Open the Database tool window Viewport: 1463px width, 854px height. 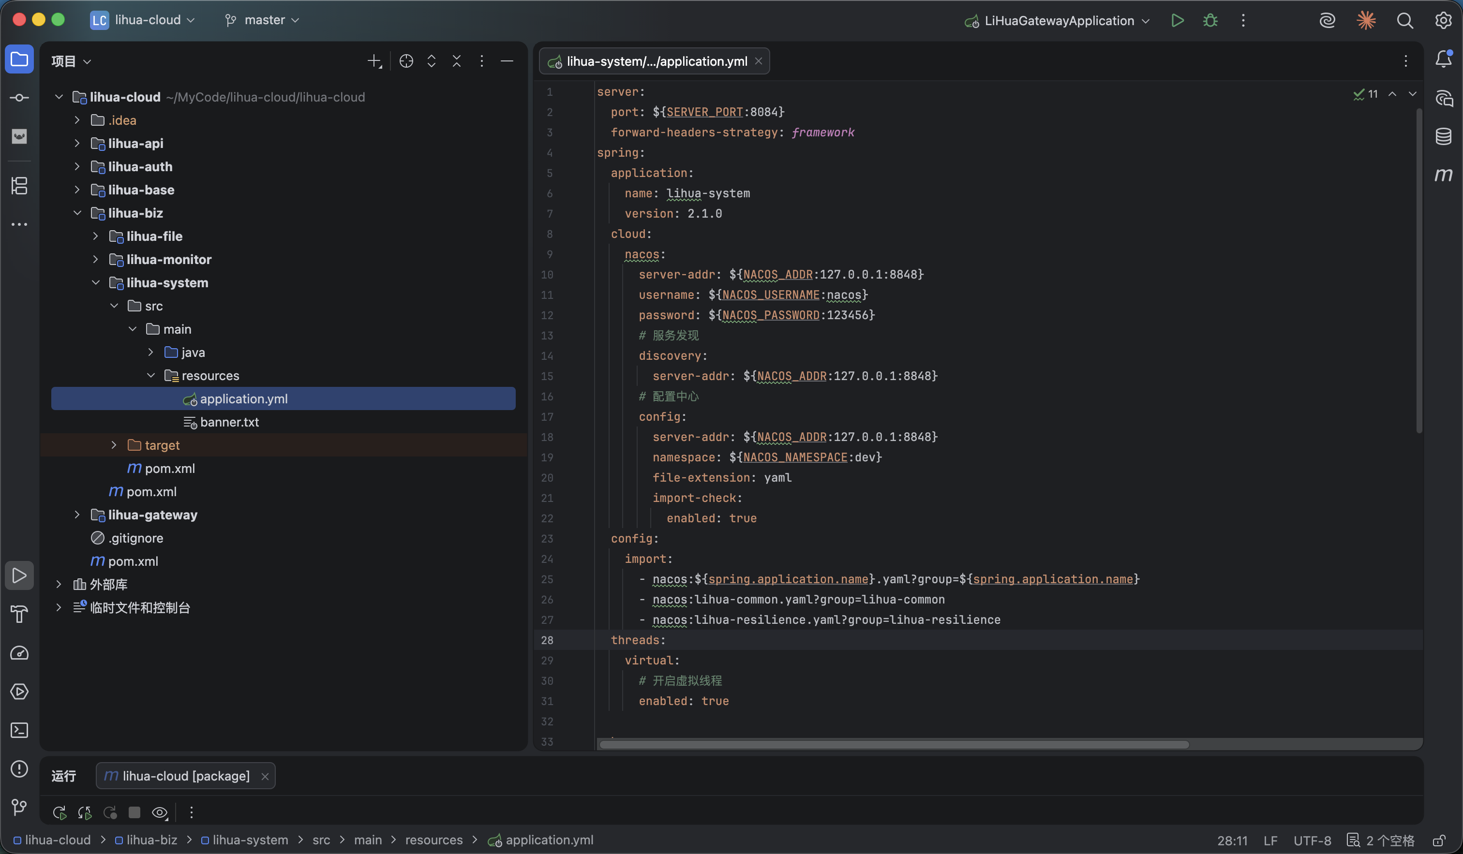[1444, 136]
